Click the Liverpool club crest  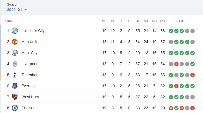click(15, 64)
